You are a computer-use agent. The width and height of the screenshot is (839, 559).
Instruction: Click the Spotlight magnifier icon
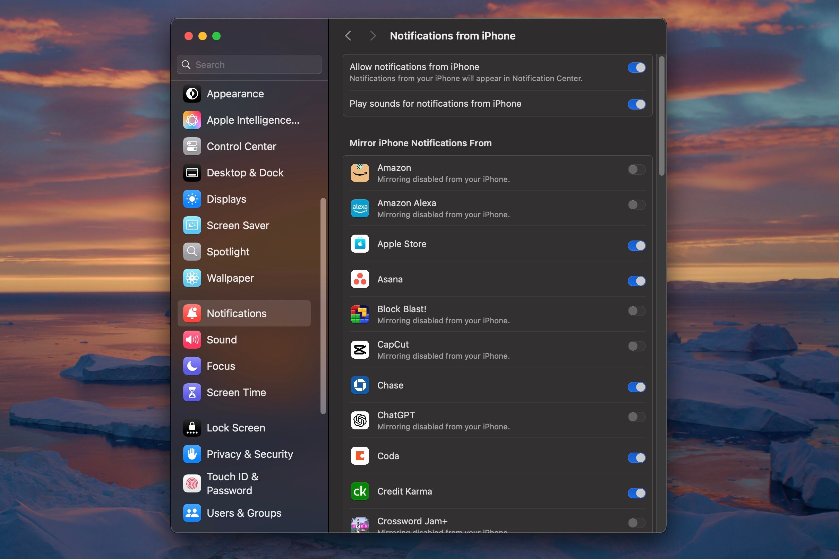(x=192, y=252)
